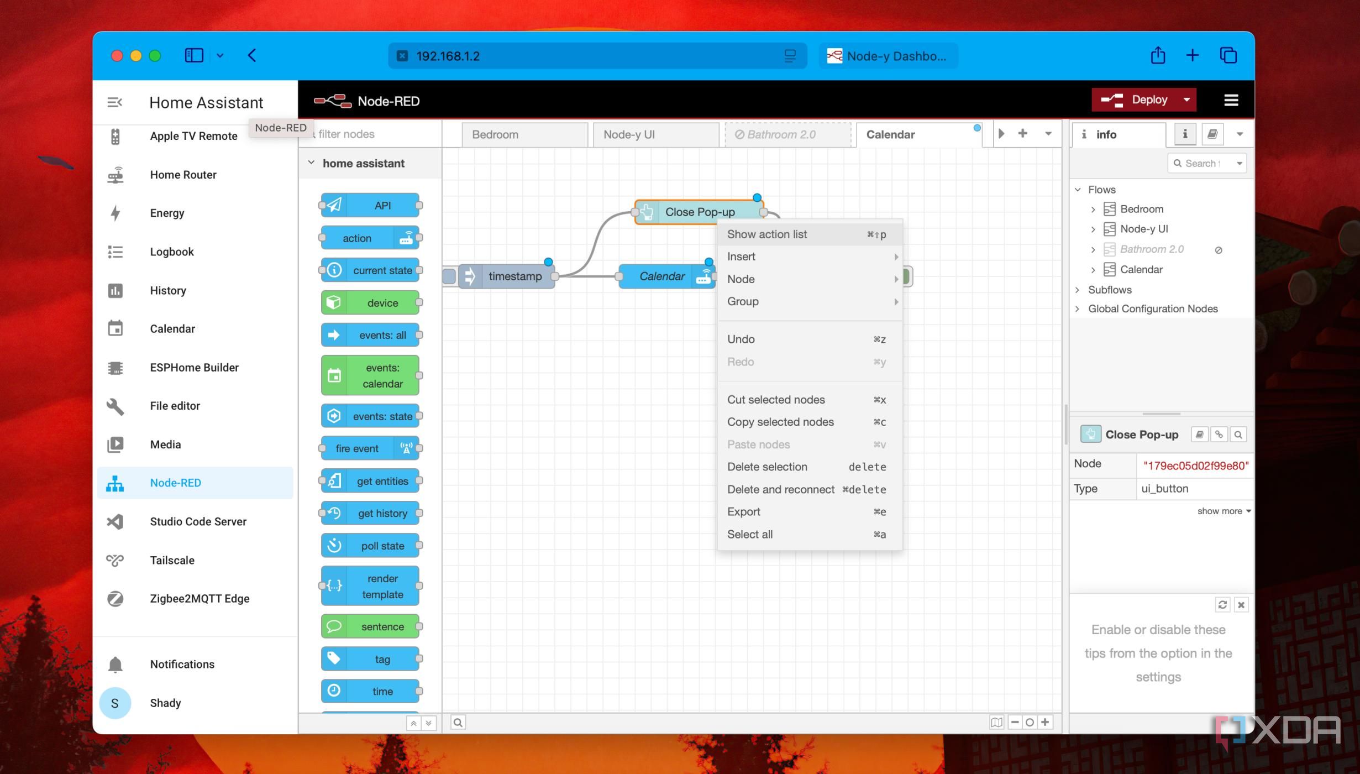Select Copy selected nodes from context menu
The width and height of the screenshot is (1360, 774).
[780, 422]
